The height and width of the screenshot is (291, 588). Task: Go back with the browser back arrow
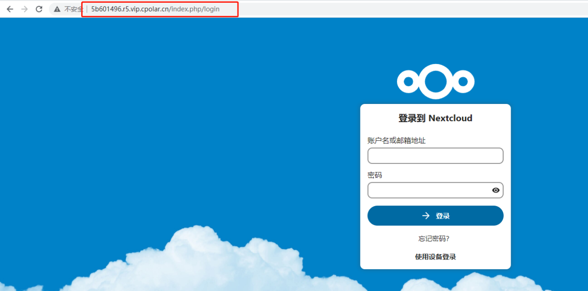pos(10,9)
